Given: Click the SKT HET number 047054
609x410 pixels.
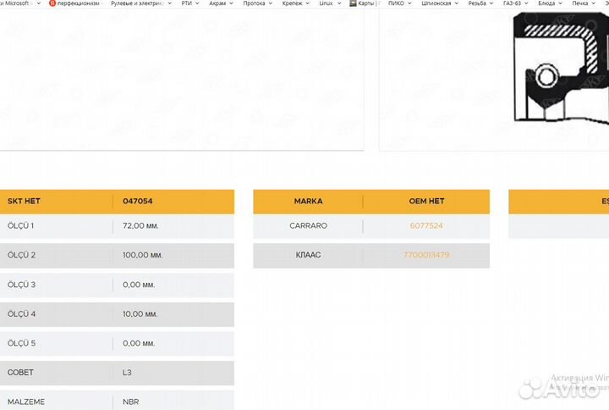Looking at the screenshot, I should [137, 202].
